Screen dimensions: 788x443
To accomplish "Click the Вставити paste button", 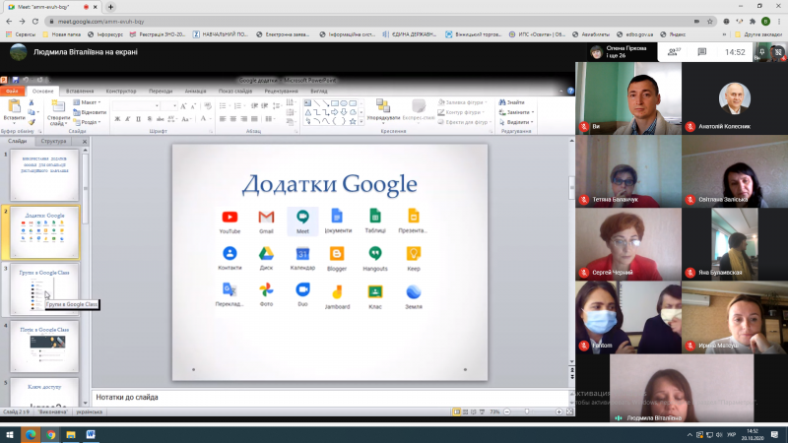I will pyautogui.click(x=14, y=111).
